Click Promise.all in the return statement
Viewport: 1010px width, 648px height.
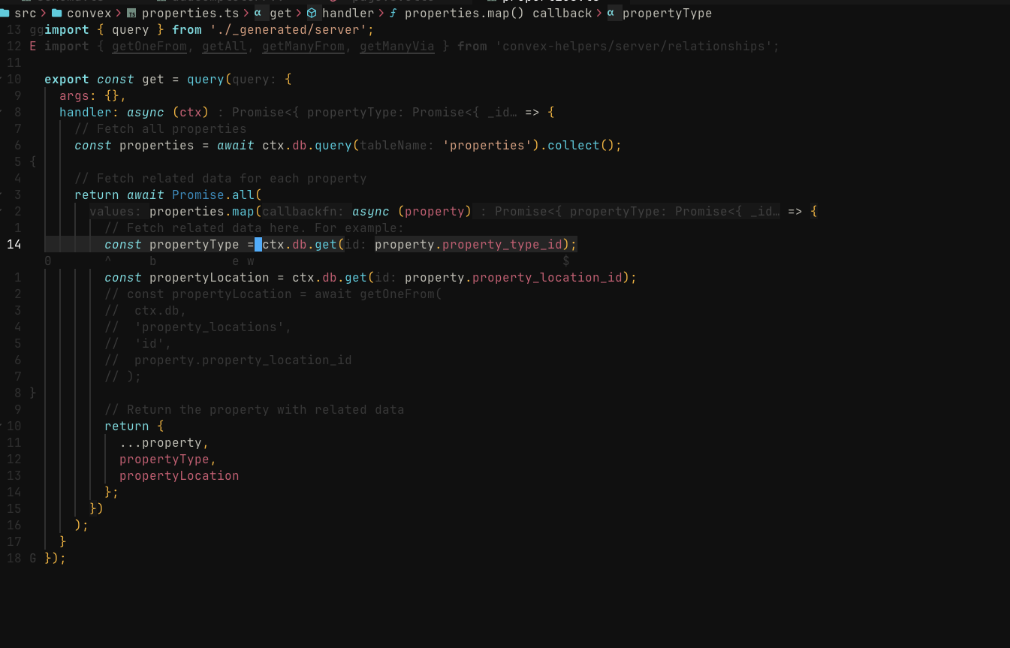click(213, 195)
